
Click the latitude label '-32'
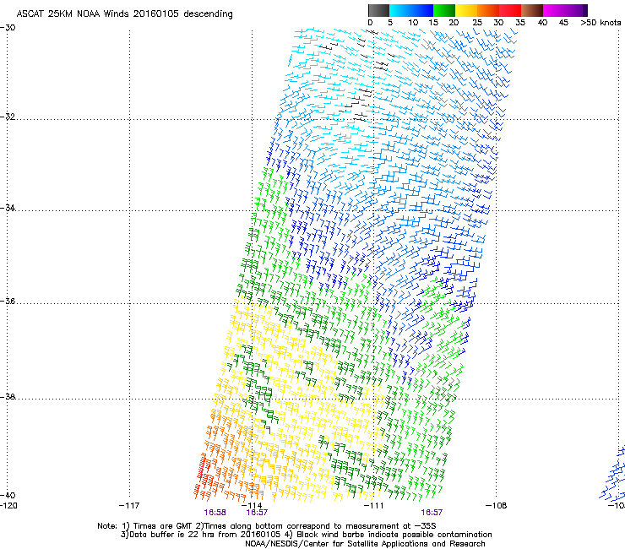click(8, 117)
